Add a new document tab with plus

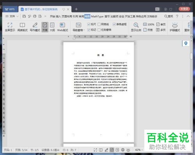point(76,9)
